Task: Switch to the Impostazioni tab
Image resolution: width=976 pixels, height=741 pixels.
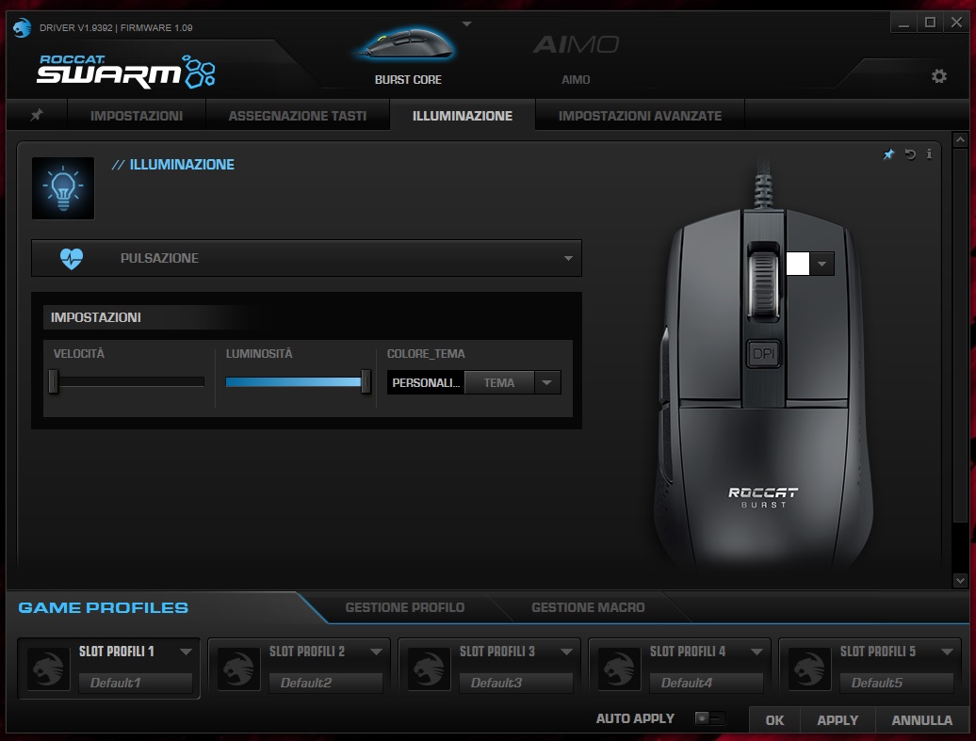Action: (x=137, y=116)
